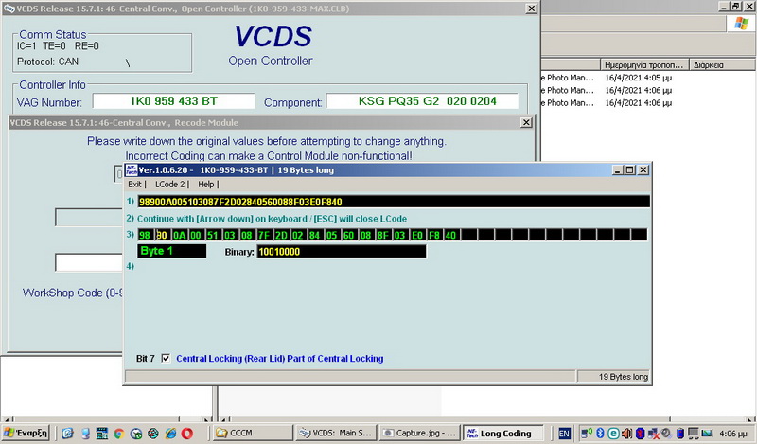The image size is (757, 444).
Task: Open the Bluetooth tray icon
Action: pos(600,434)
